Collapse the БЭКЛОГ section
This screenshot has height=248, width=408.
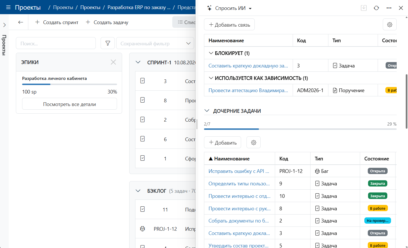(138, 191)
